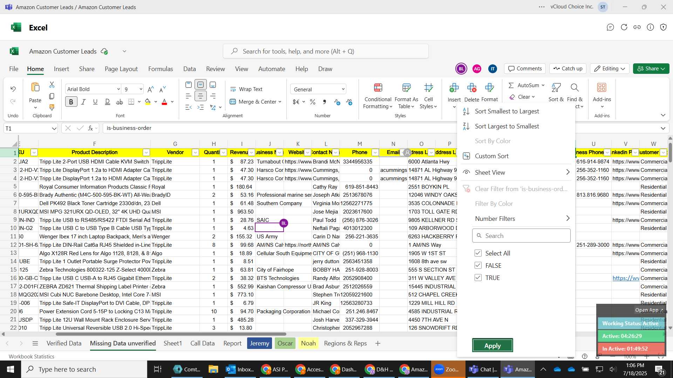673x378 pixels.
Task: Open the General number format dropdown
Action: (343, 89)
